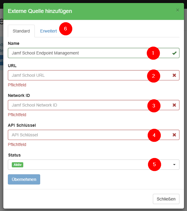The width and height of the screenshot is (187, 211).
Task: Click red marker number 1
Action: pyautogui.click(x=153, y=53)
